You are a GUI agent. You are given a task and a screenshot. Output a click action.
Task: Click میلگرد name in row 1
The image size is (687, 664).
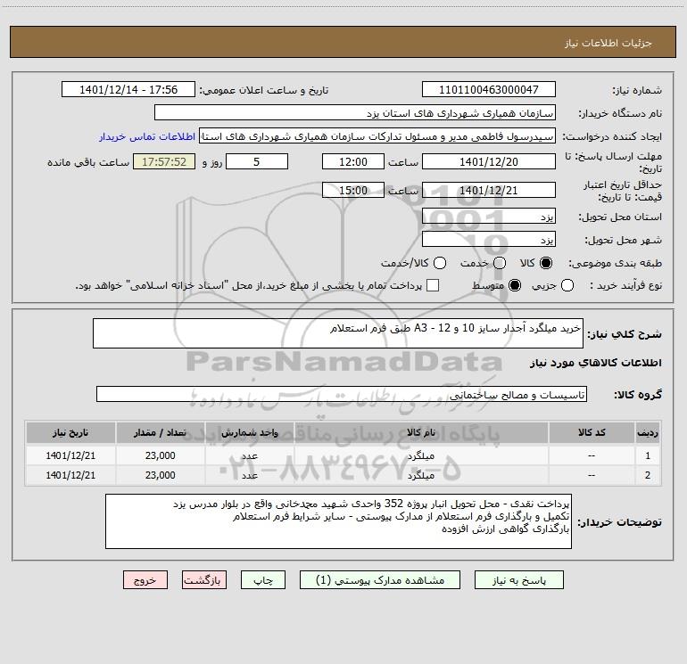click(421, 456)
